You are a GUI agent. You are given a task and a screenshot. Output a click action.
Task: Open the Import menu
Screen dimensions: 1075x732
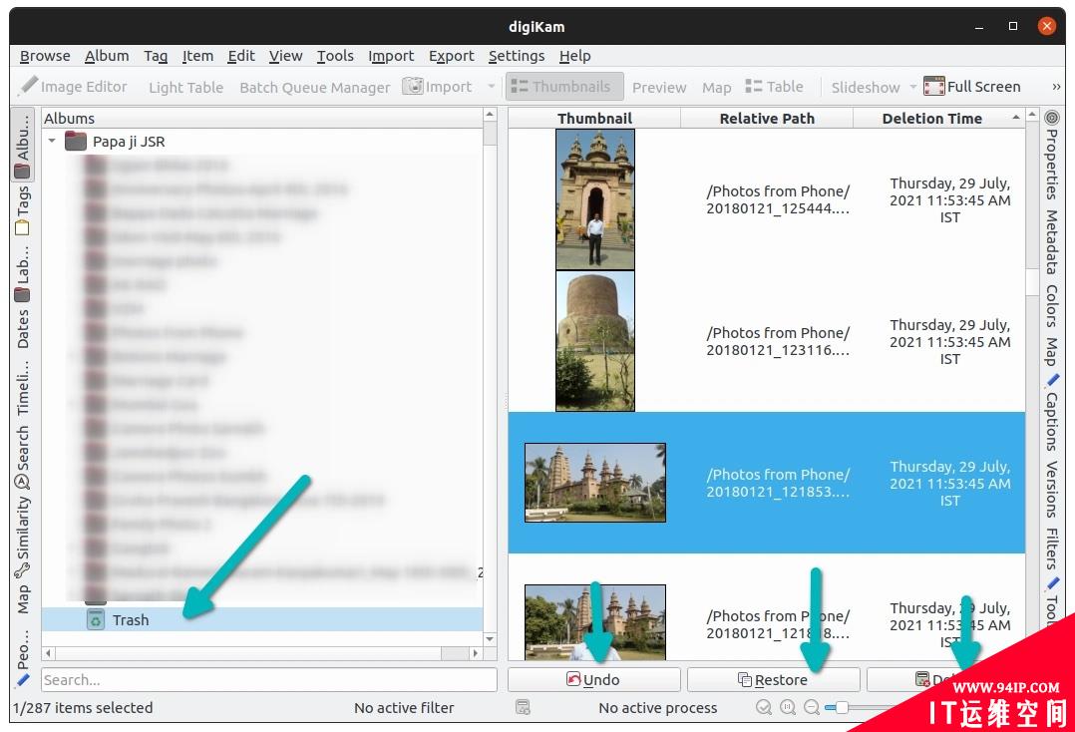click(391, 56)
